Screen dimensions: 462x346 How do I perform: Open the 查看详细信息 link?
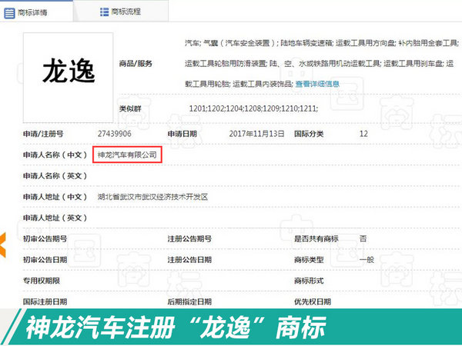point(317,84)
